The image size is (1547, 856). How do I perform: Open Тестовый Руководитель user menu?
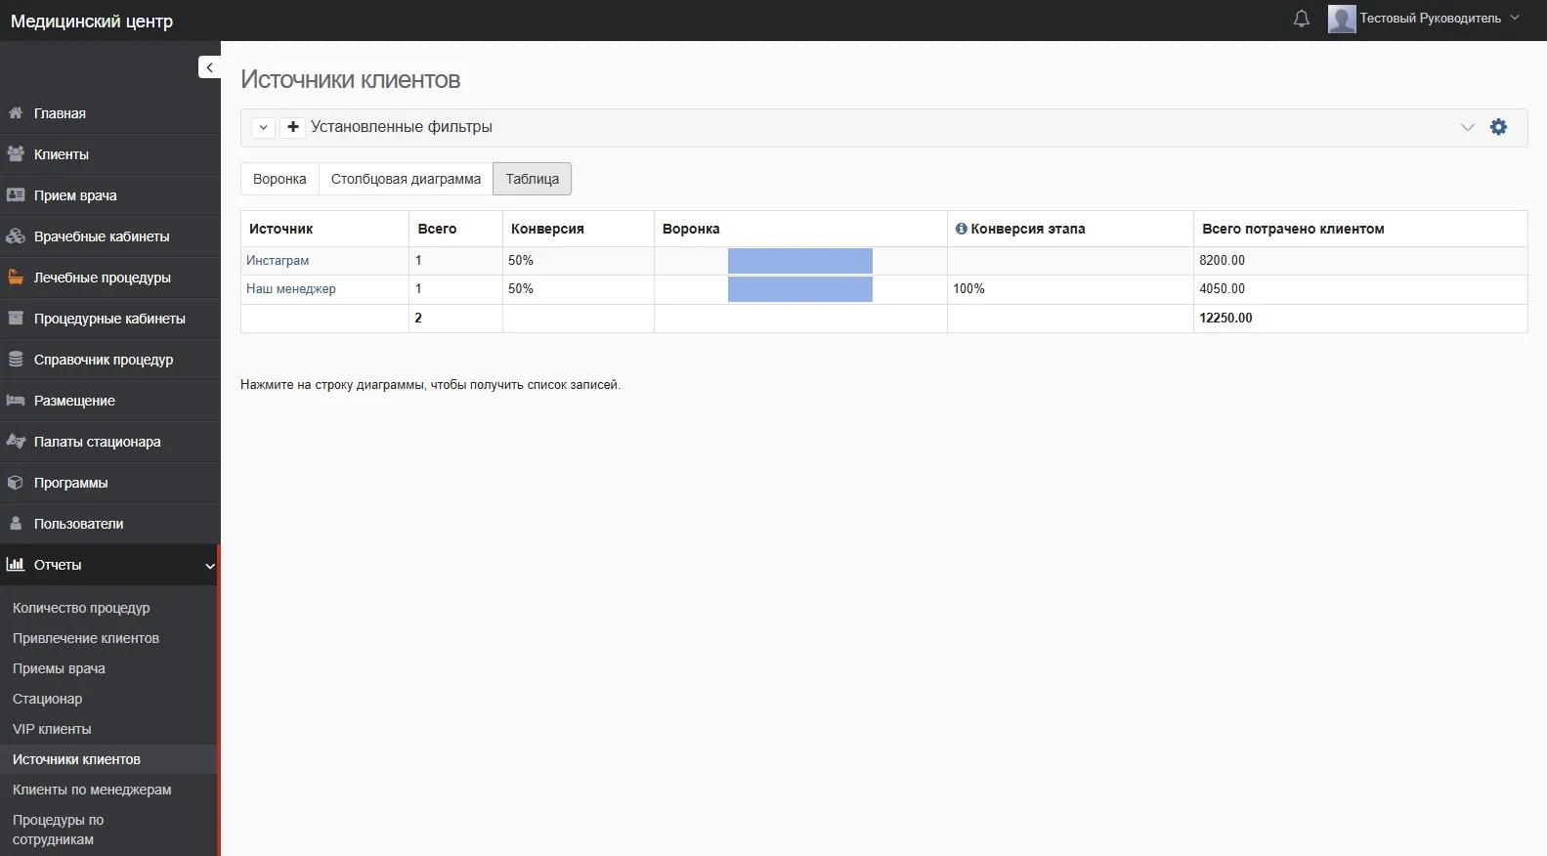pos(1430,19)
